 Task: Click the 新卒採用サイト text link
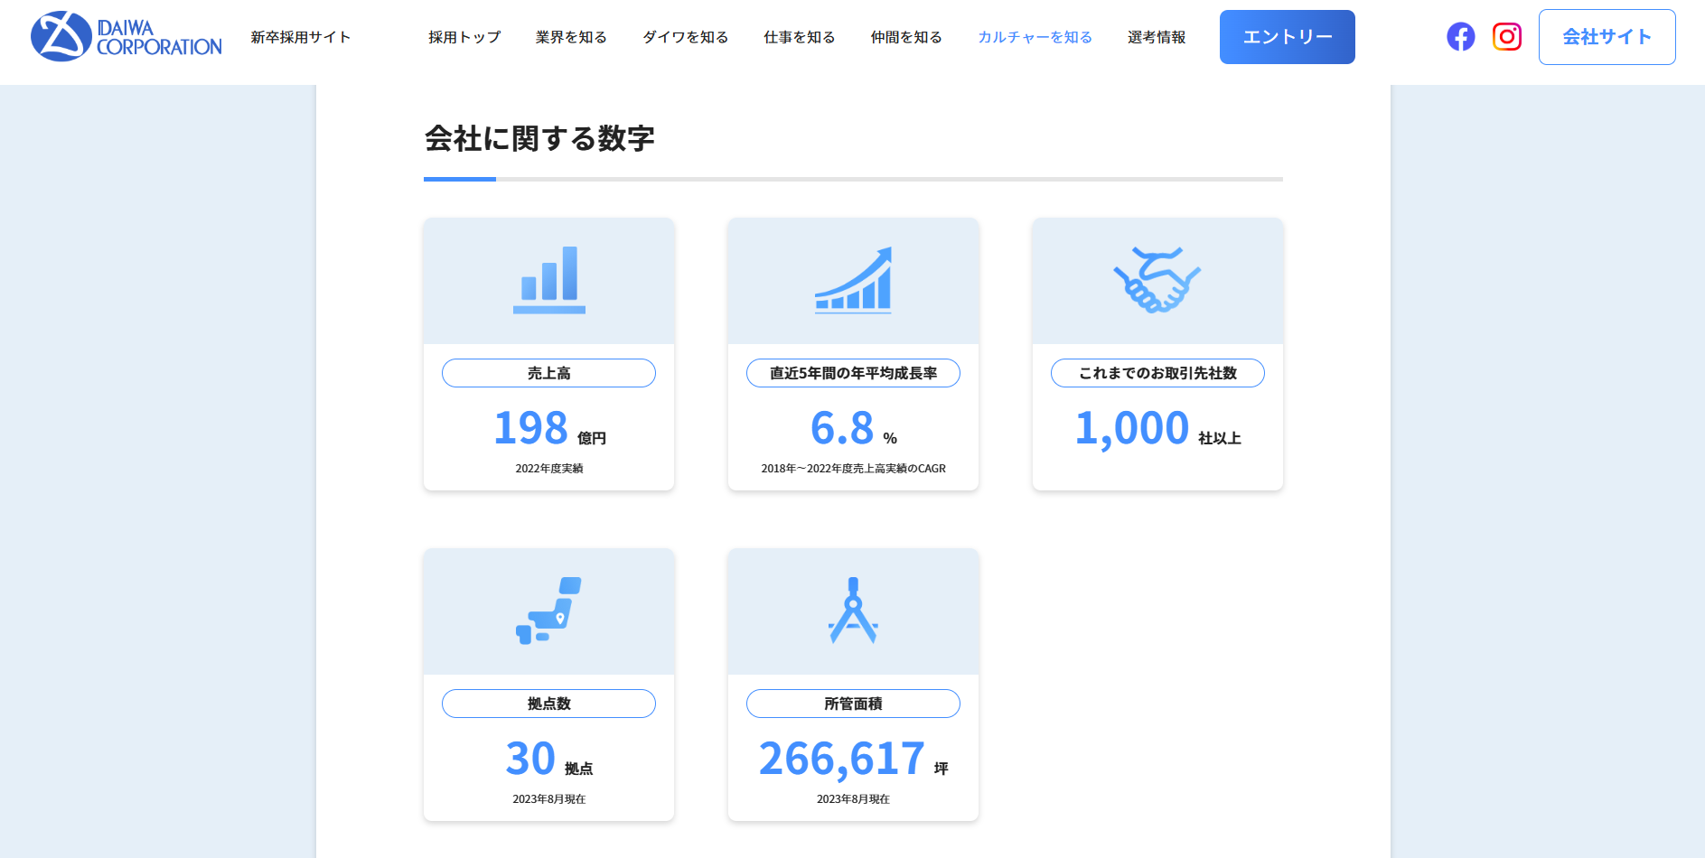[x=301, y=37]
